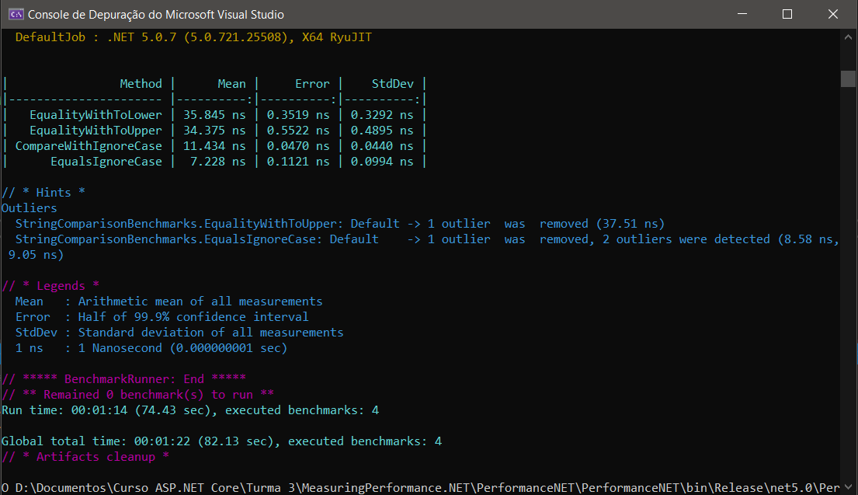The width and height of the screenshot is (858, 495).
Task: Click 'Arithmetic mean of all measurements' legend
Action: click(x=200, y=302)
